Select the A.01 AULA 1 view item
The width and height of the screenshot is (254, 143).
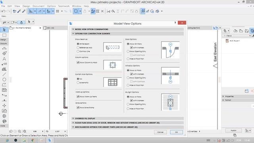coord(233,41)
